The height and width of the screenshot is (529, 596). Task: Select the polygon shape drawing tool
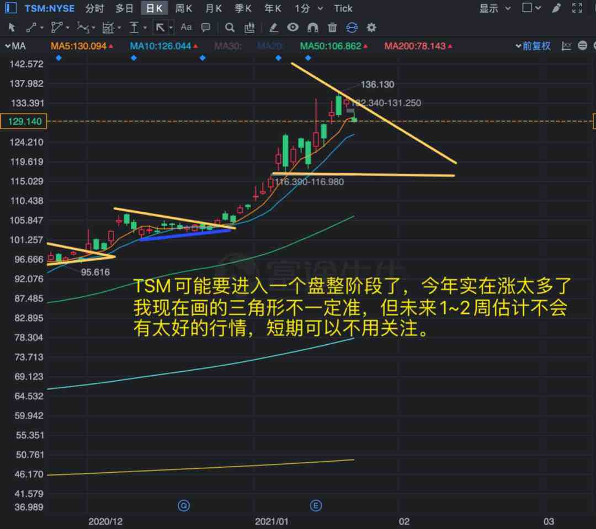click(57, 28)
